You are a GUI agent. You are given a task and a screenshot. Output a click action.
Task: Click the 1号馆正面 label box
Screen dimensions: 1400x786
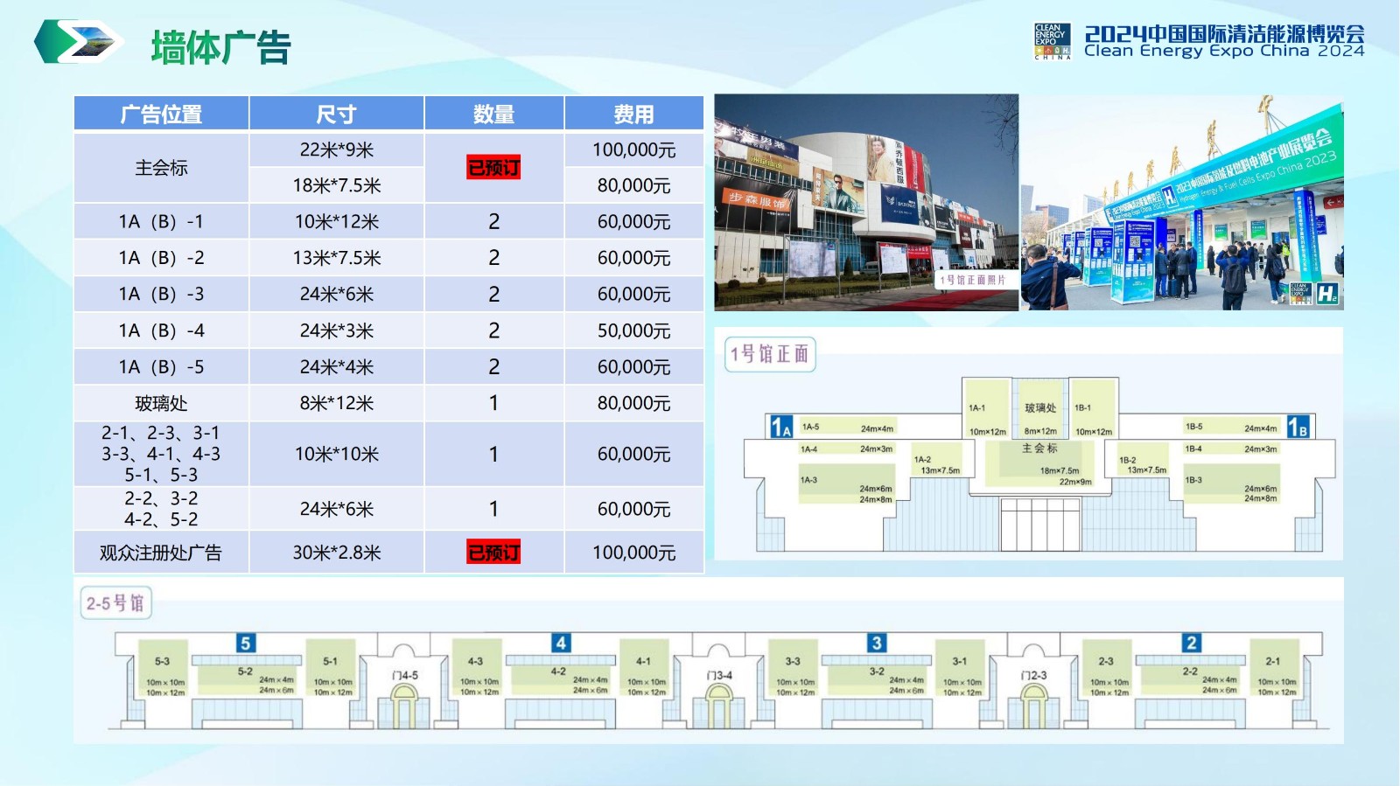pos(770,354)
